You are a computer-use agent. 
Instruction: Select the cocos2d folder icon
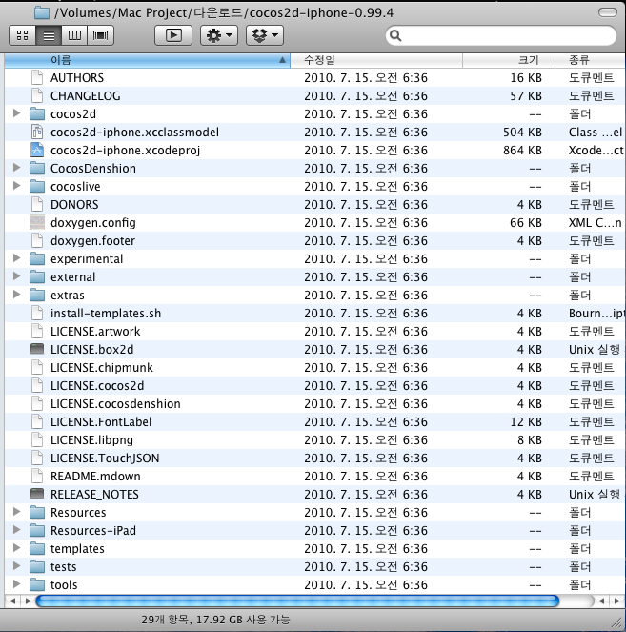(37, 113)
